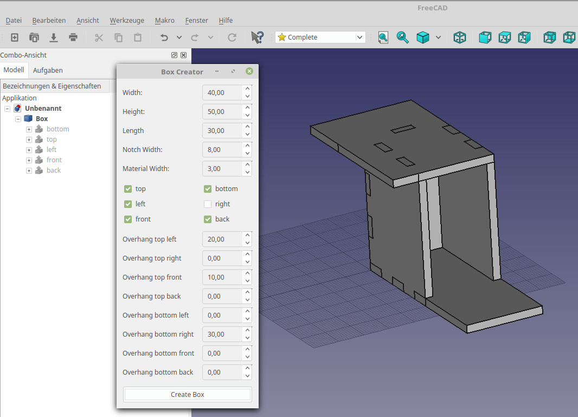Save the document with the download-arrow icon
Viewport: 578px width, 417px height.
click(x=54, y=37)
